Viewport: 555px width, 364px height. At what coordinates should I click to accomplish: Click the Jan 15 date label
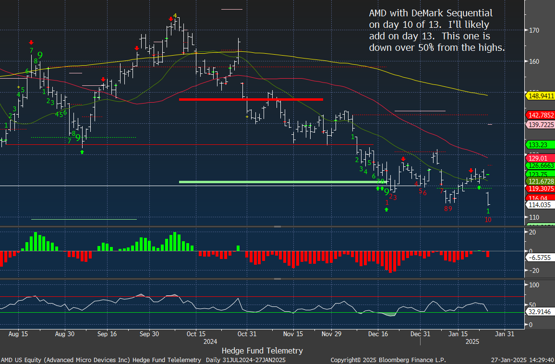click(x=458, y=334)
